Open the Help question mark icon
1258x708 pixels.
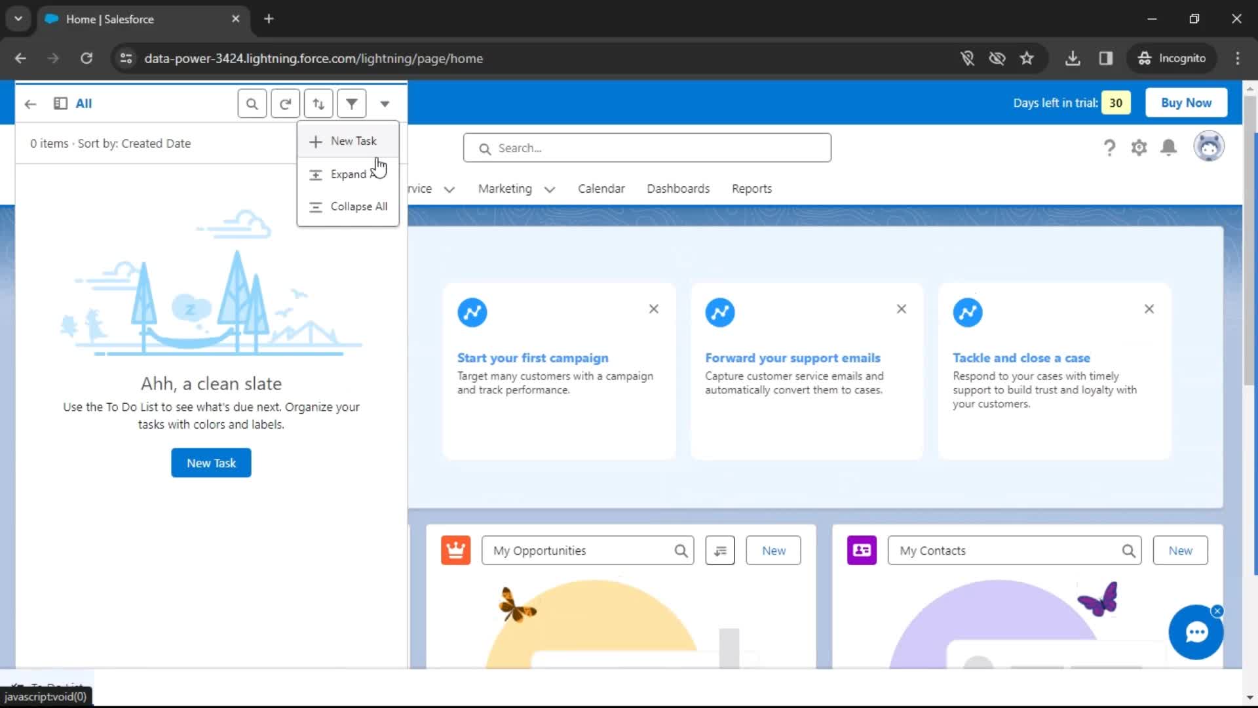click(x=1109, y=148)
